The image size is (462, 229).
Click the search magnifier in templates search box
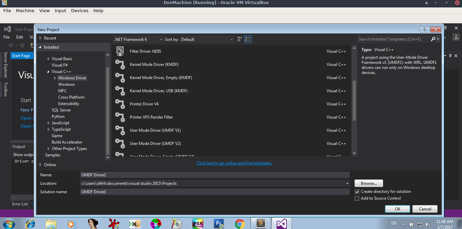tap(433, 39)
